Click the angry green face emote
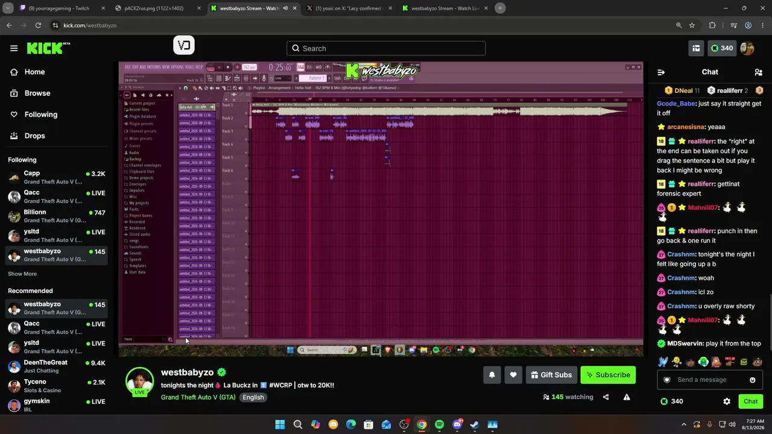Image resolution: width=772 pixels, height=434 pixels. click(744, 362)
